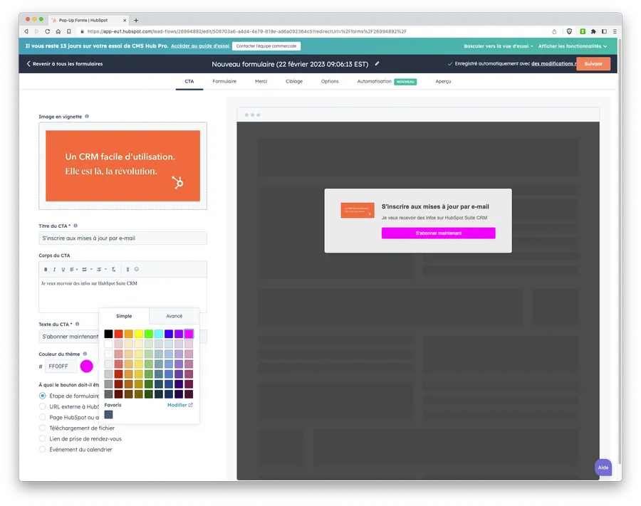The image size is (641, 506).
Task: Click the green extension icon in toolbar
Action: [x=583, y=31]
